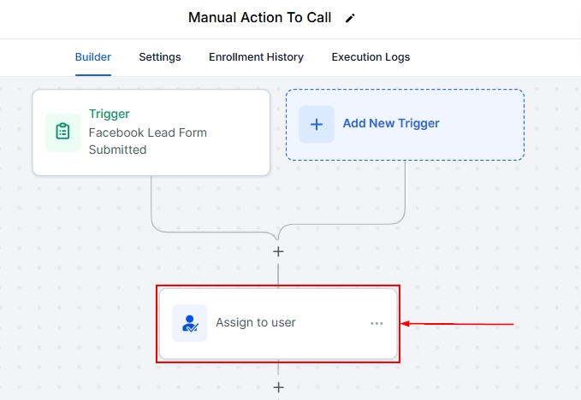Screen dimensions: 581x400
Task: Click the Assign to user person icon
Action: [x=190, y=323]
